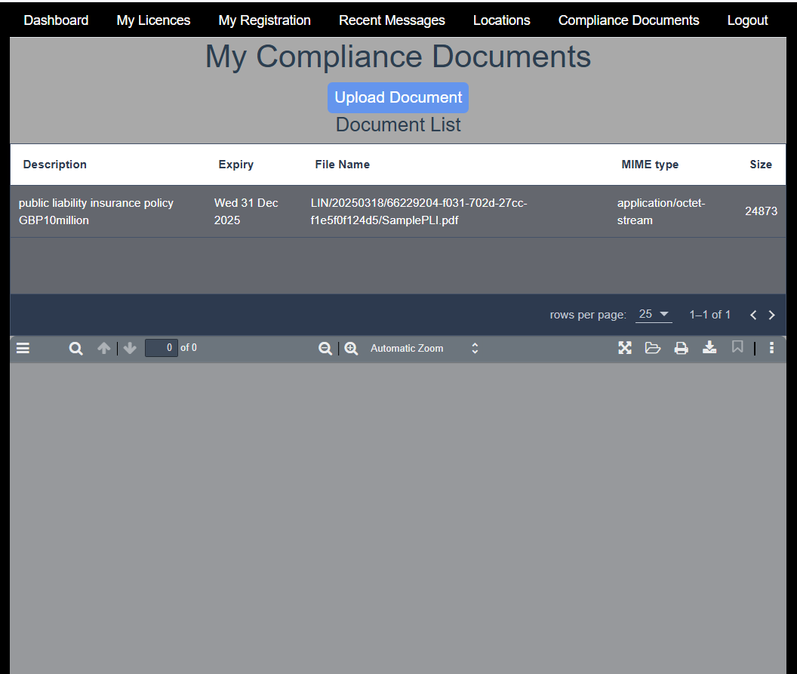Click the Zoom out icon
Viewport: 797px width, 674px height.
pyautogui.click(x=325, y=348)
